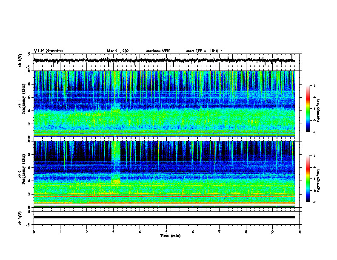This screenshot has width=337, height=260.
Task: Click the time axis tick label "1"
Action: click(x=60, y=232)
